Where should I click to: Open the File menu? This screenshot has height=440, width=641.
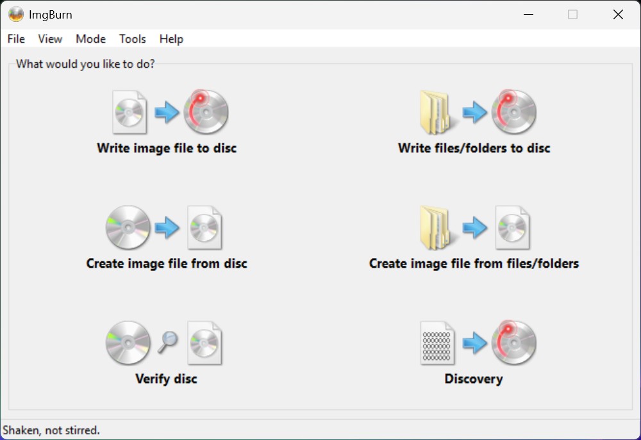point(15,39)
